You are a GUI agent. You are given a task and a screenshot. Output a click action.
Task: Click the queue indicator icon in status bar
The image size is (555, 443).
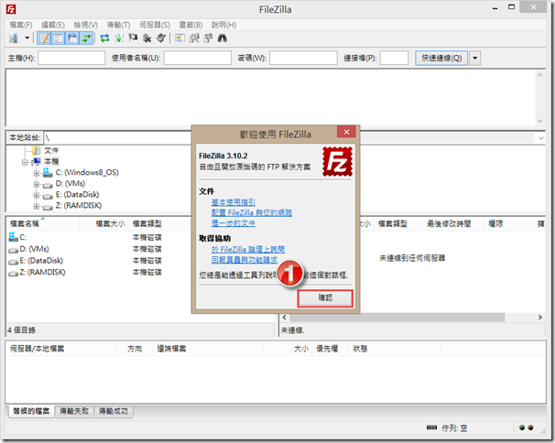click(431, 427)
